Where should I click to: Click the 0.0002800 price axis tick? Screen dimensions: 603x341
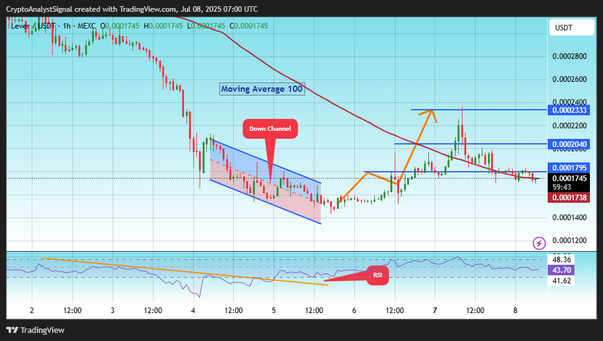[x=569, y=56]
